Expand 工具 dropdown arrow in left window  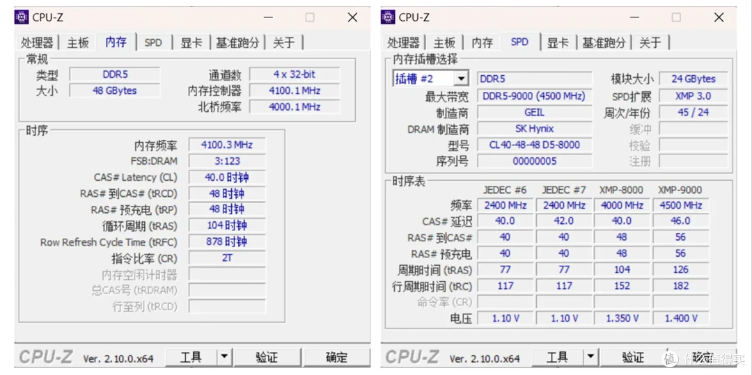tap(224, 358)
